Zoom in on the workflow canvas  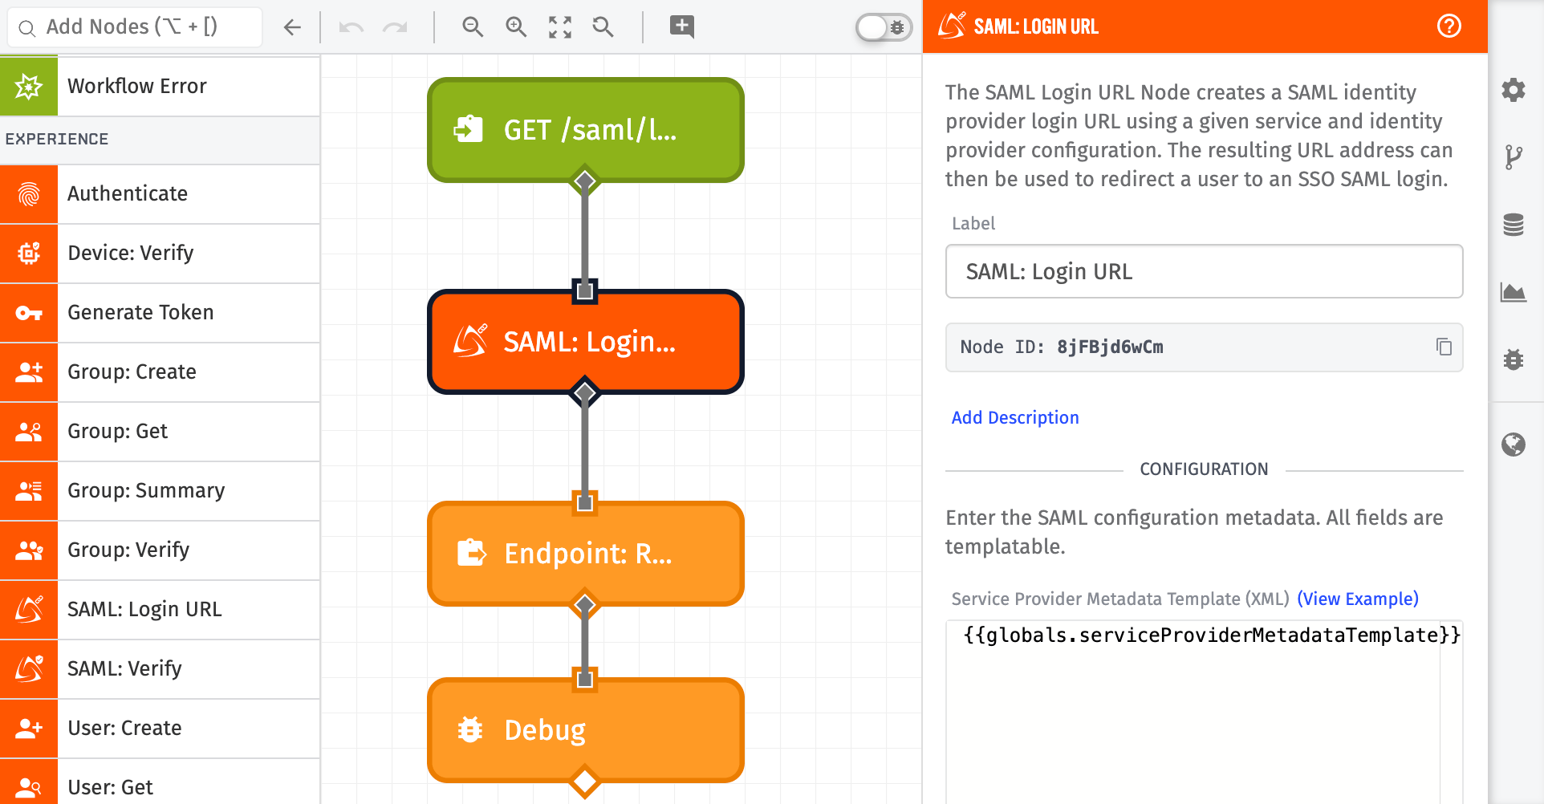tap(516, 27)
